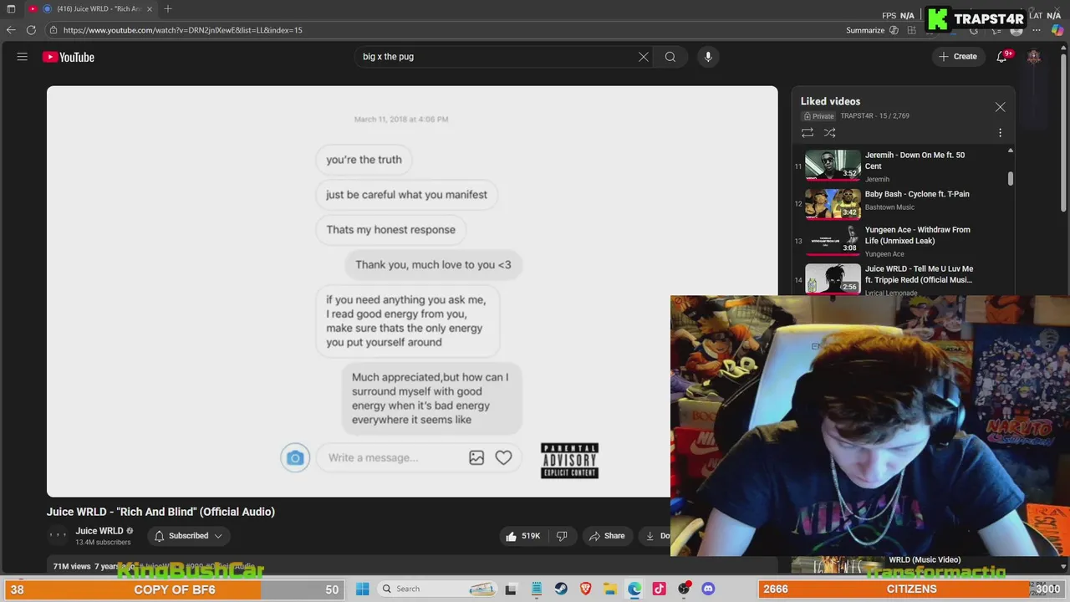Toggle loop playlist

tap(808, 133)
